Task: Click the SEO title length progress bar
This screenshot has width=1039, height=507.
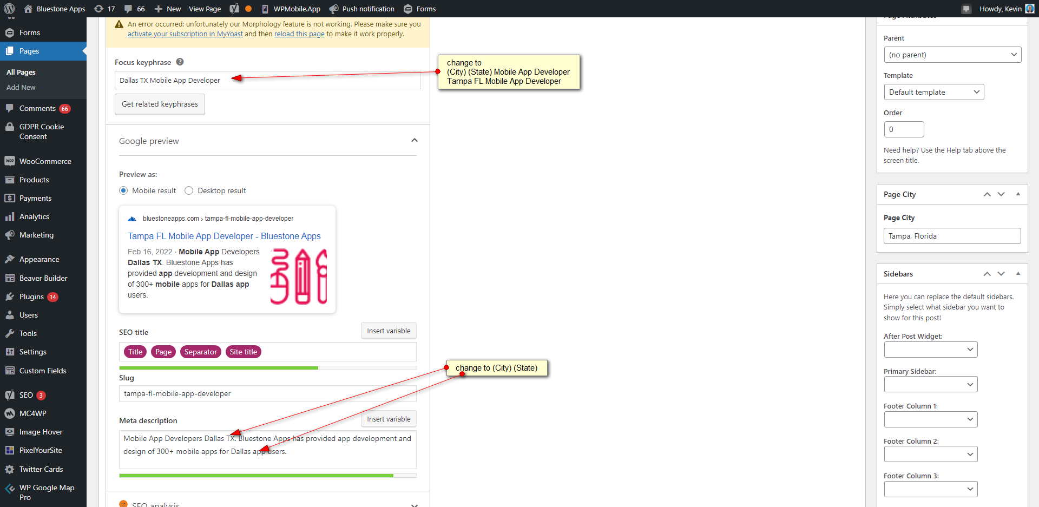Action: point(268,368)
